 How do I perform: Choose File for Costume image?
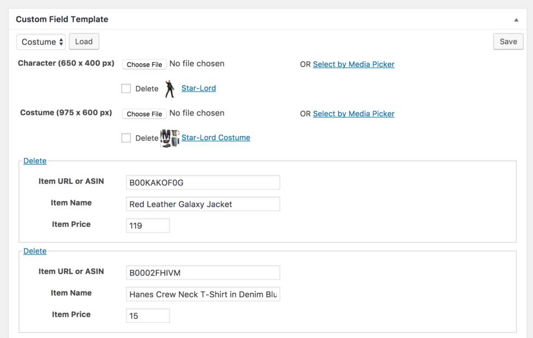(x=144, y=114)
